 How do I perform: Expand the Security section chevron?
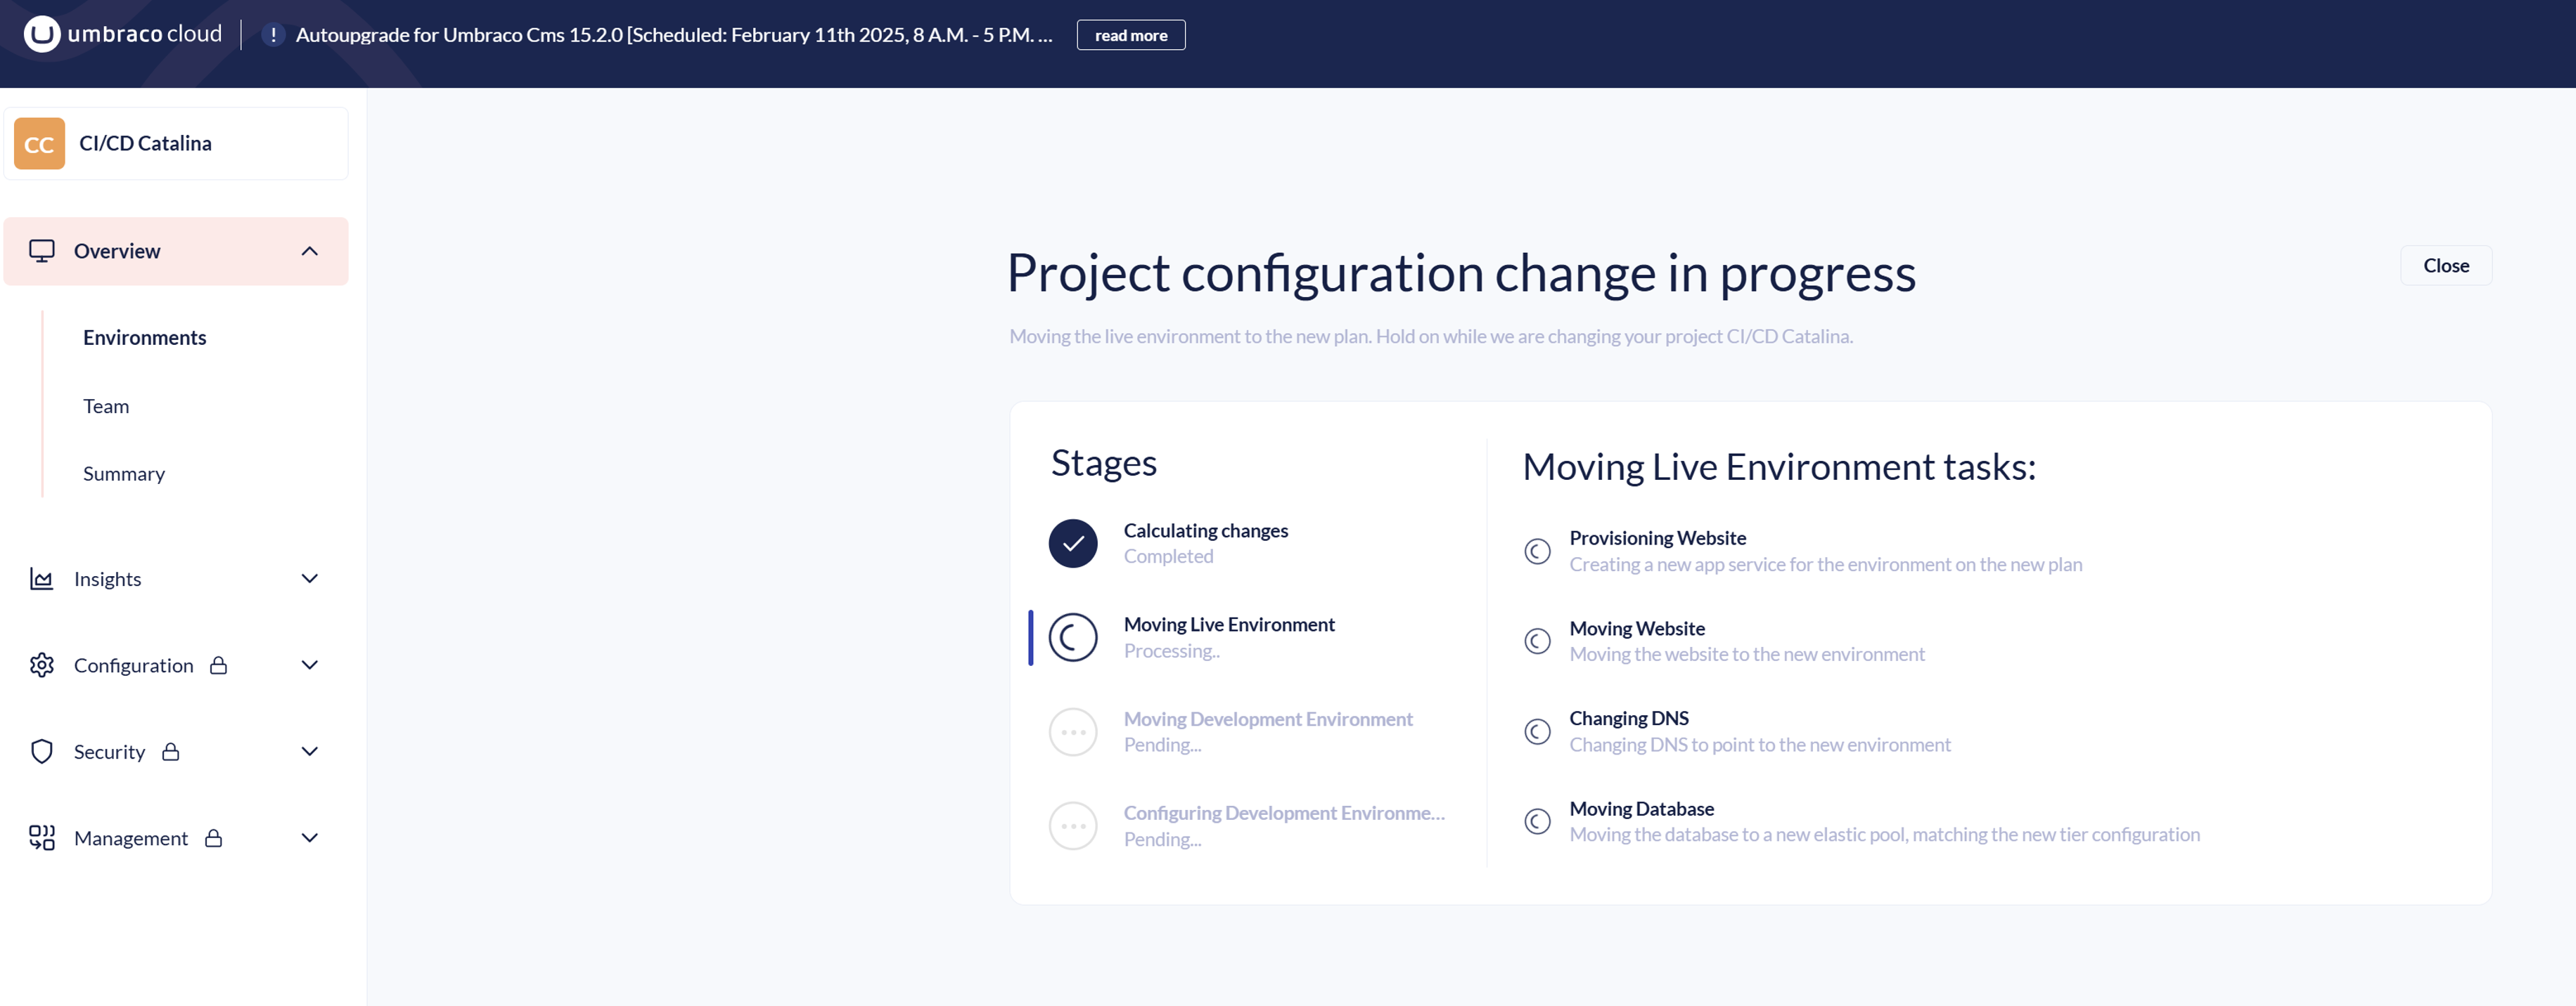click(x=310, y=751)
